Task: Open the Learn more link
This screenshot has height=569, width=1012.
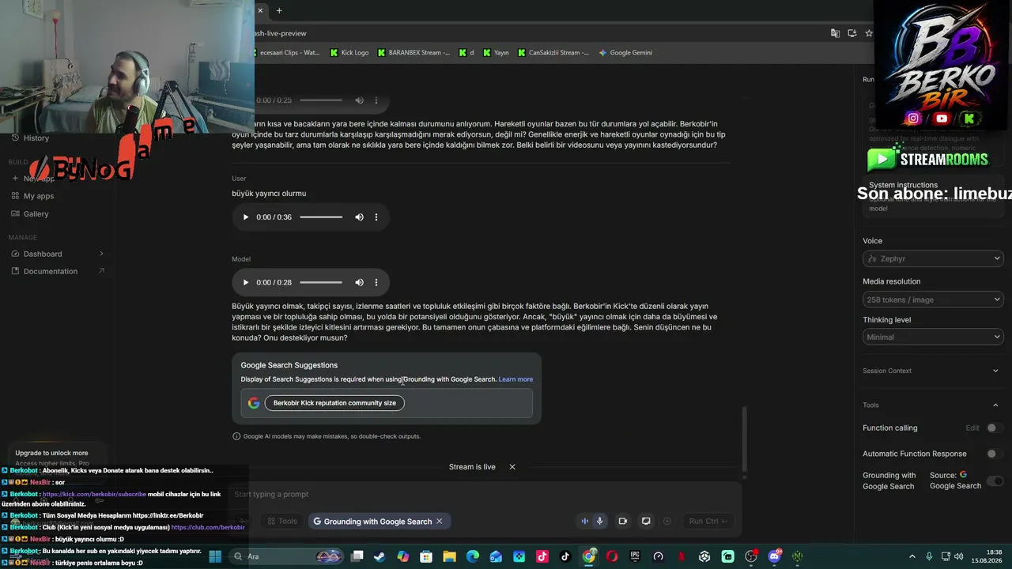Action: 515,379
